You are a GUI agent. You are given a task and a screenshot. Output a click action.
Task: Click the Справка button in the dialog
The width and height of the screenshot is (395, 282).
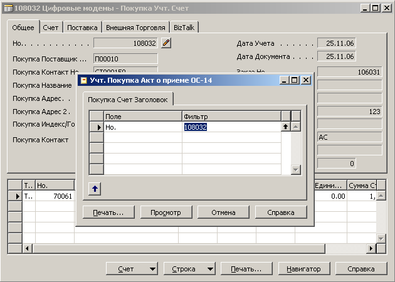[281, 212]
